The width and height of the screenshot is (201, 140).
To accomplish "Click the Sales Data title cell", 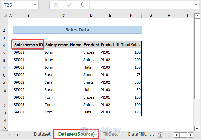I will click(x=77, y=30).
